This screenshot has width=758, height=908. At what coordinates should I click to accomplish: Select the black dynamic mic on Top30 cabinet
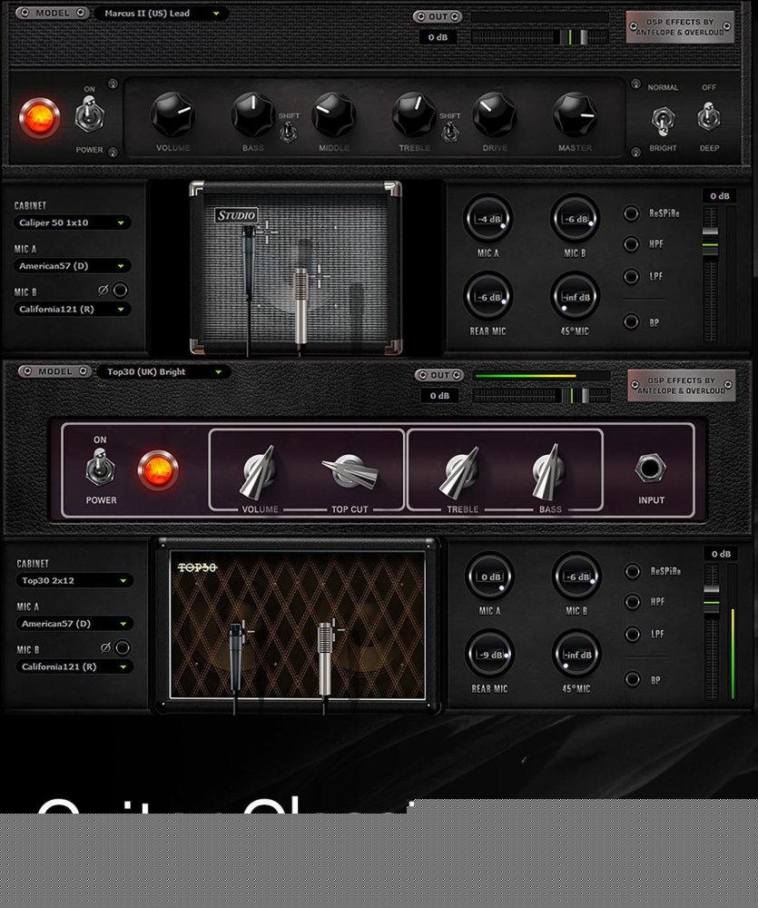[x=235, y=658]
